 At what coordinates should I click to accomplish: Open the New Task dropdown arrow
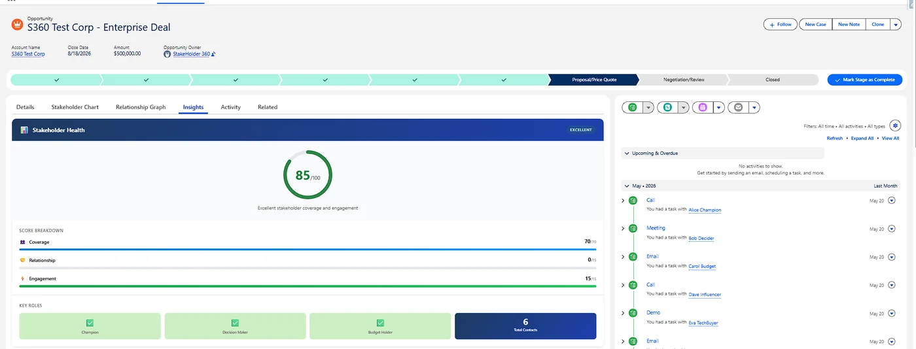(648, 107)
